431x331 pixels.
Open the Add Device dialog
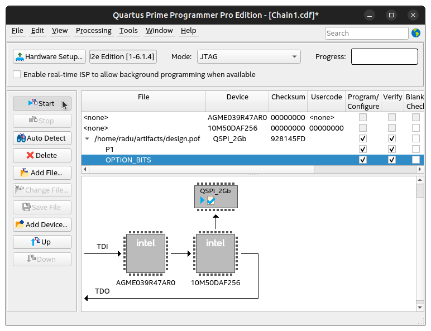coord(42,224)
